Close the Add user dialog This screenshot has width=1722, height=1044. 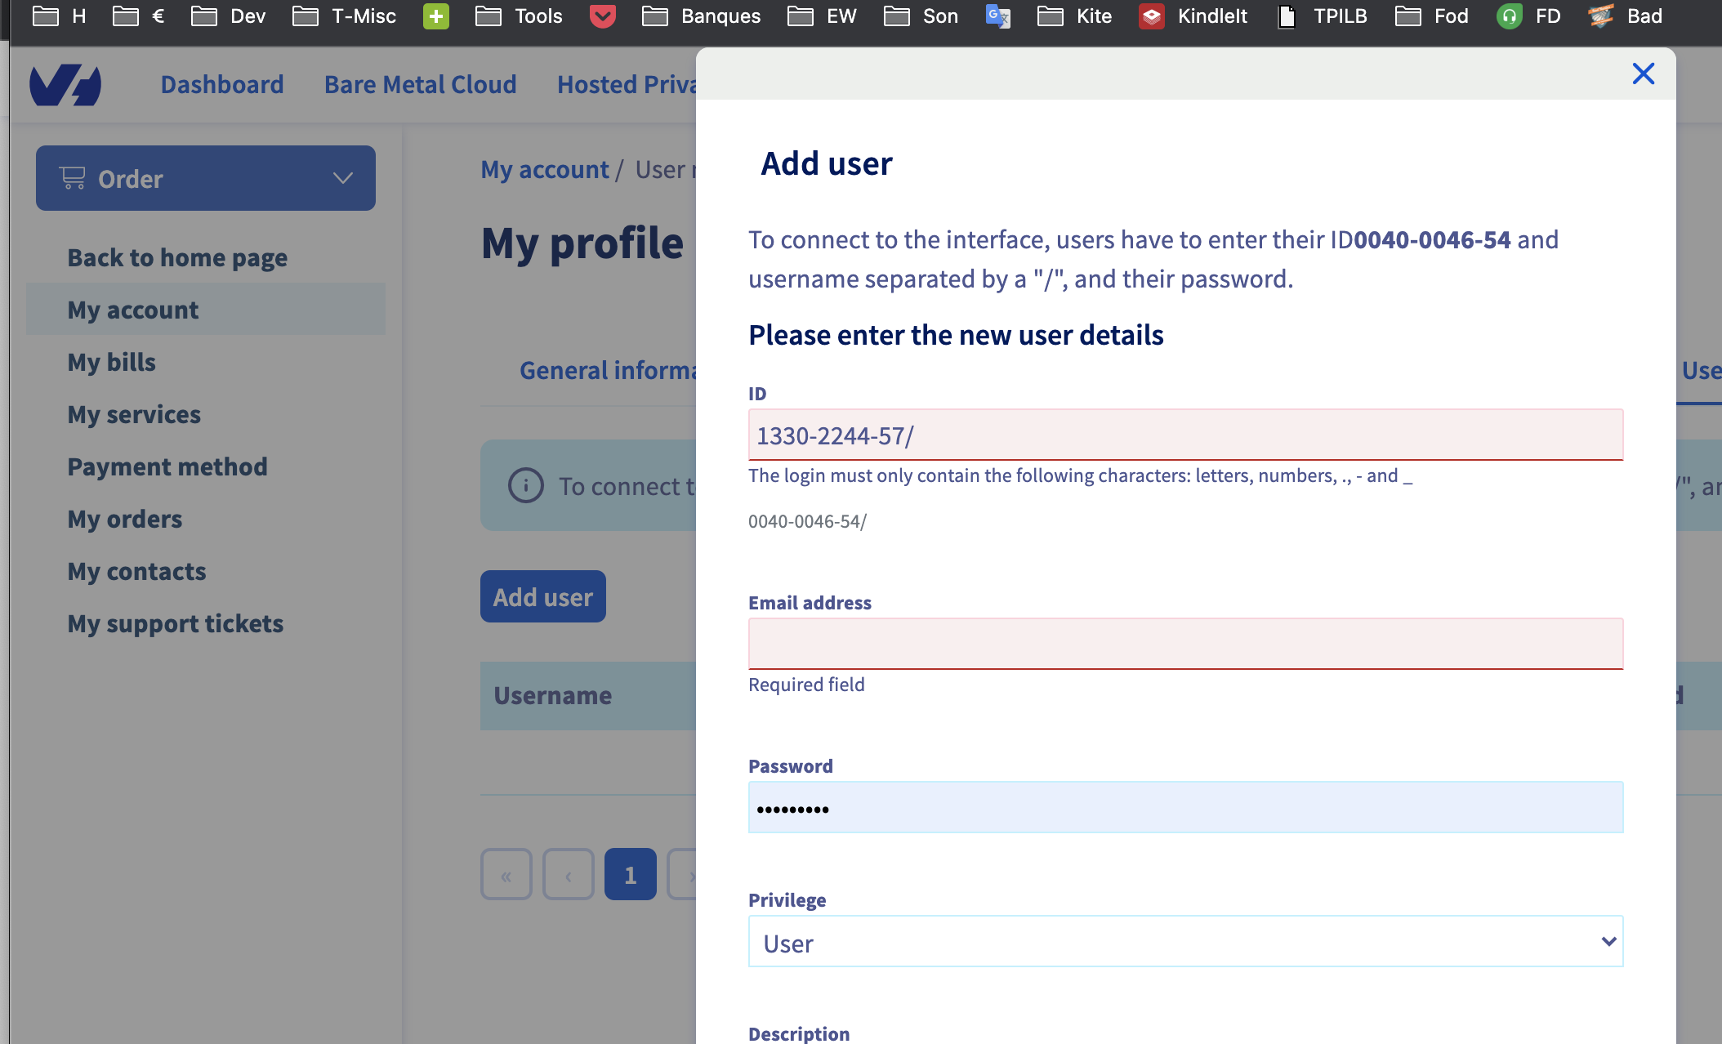(1643, 74)
